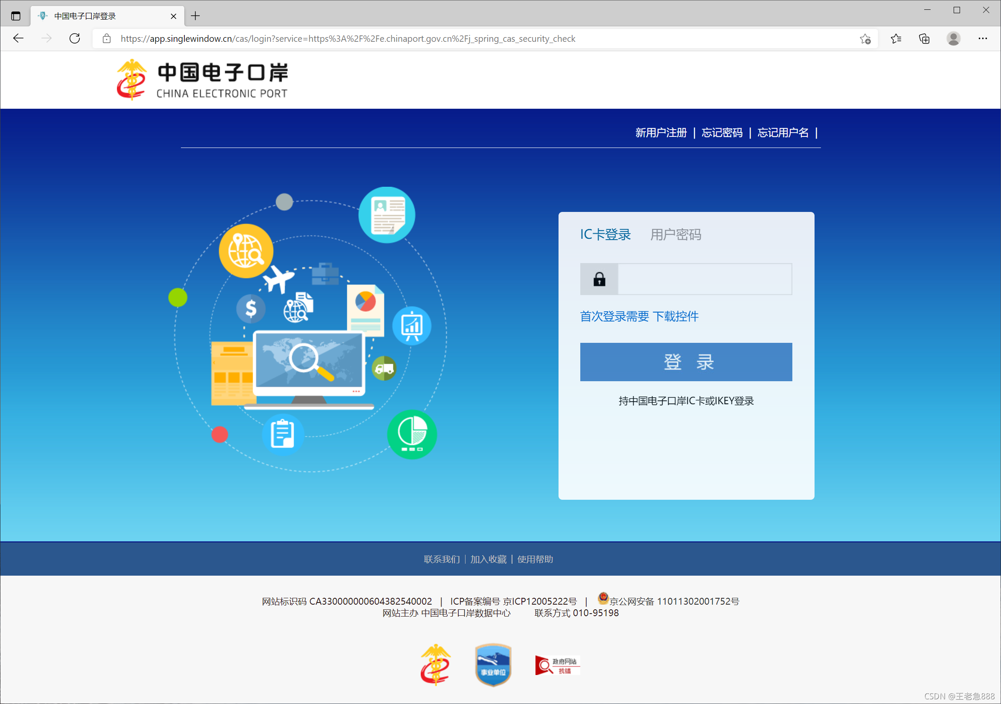Viewport: 1001px width, 704px height.
Task: Click the 忘记密码 link
Action: [722, 133]
